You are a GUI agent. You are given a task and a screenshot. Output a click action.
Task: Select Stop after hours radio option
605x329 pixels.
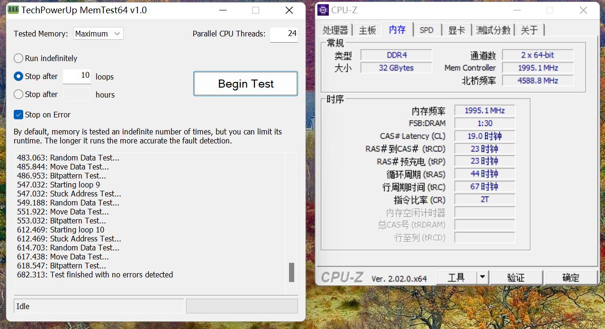pyautogui.click(x=18, y=94)
